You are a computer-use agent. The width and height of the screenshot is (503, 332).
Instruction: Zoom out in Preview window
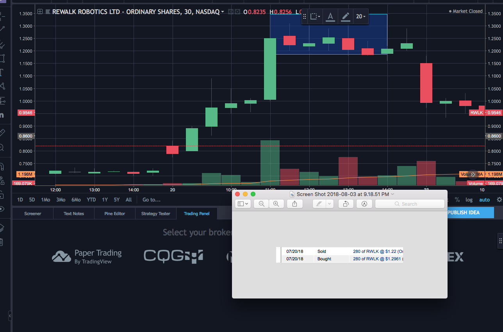click(x=261, y=204)
